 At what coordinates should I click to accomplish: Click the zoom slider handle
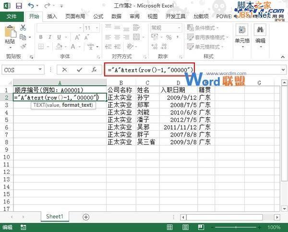point(236,227)
